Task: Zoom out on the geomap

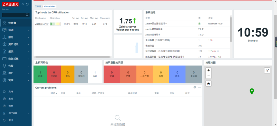Action: (x=209, y=76)
